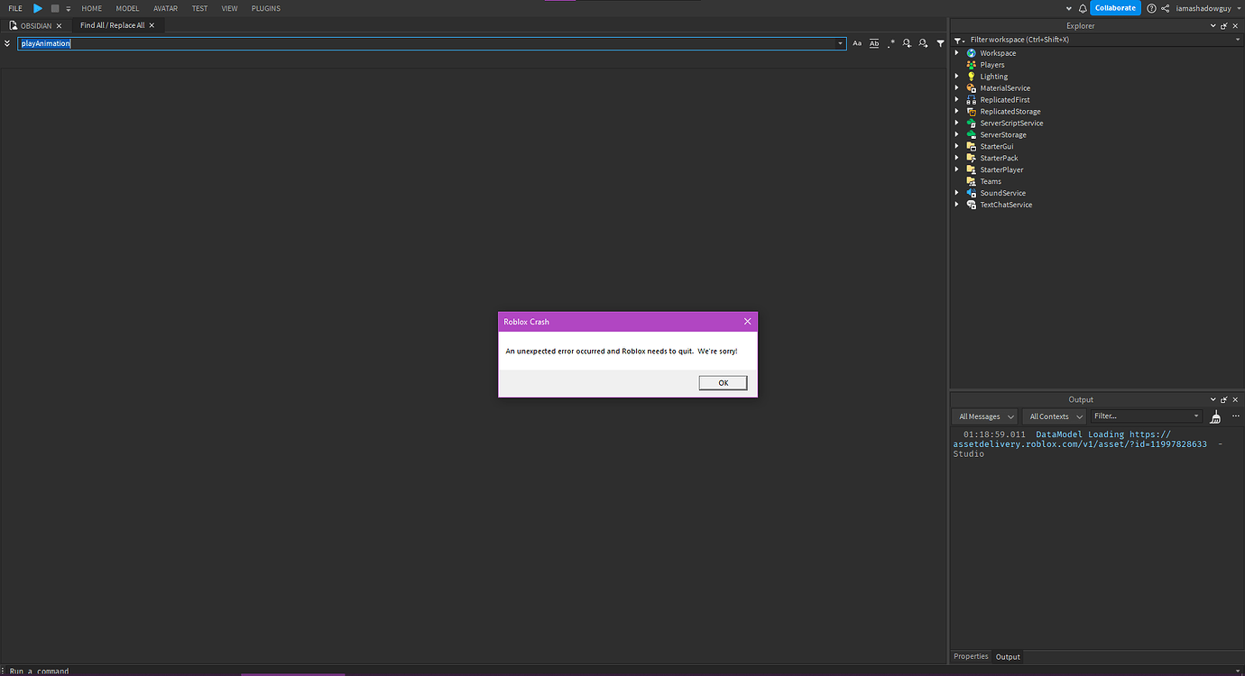Viewport: 1245px width, 676px height.
Task: Click the Output Filter input box
Action: (x=1146, y=416)
